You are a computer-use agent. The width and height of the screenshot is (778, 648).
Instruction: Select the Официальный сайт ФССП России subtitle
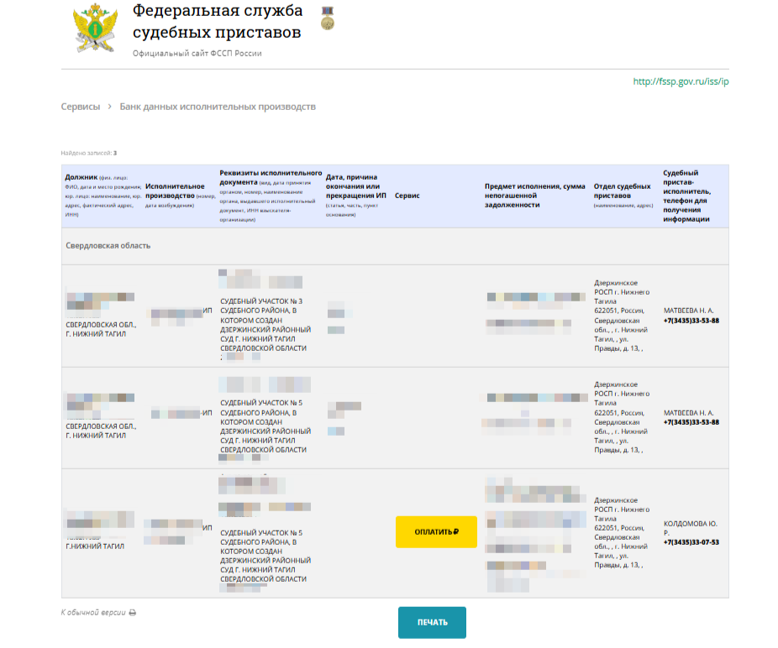[x=197, y=53]
